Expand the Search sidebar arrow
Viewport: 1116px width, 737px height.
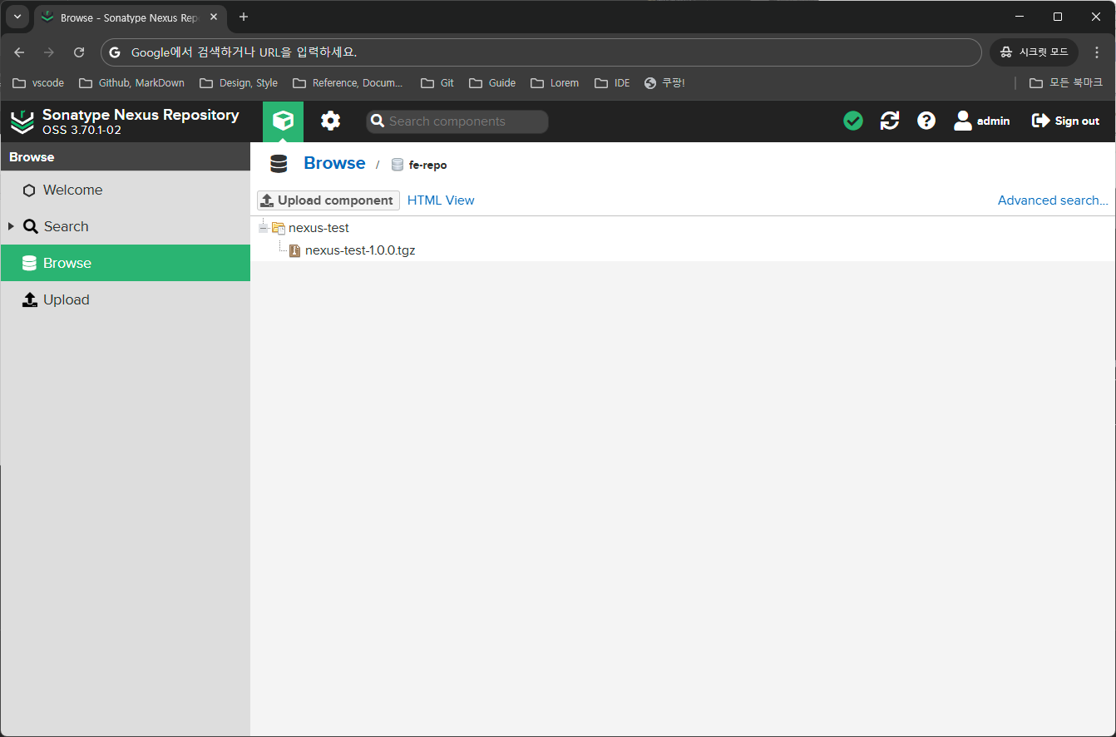11,226
